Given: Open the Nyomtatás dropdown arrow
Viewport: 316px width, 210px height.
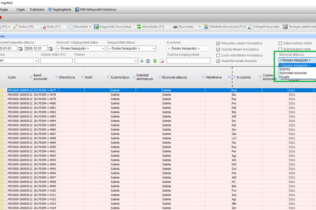Looking at the screenshot, I should 200,27.
